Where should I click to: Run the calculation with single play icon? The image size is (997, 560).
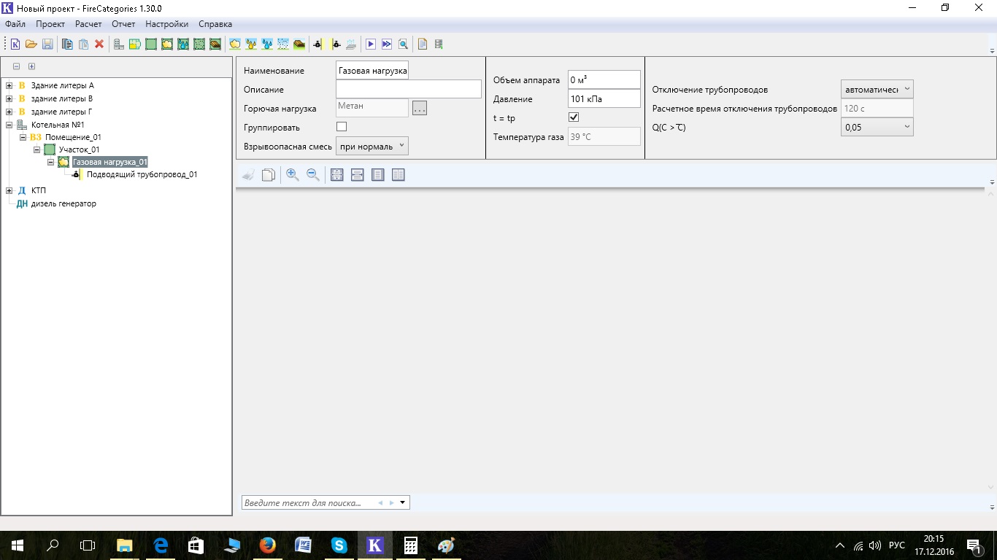click(x=371, y=44)
